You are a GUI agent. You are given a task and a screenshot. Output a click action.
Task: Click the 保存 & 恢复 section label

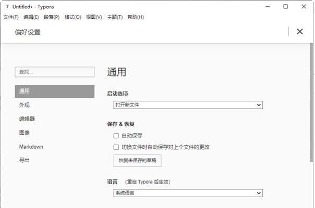tap(121, 124)
